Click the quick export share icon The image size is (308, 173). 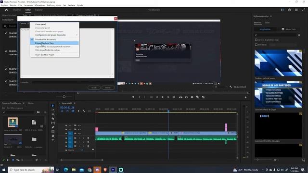(289, 10)
